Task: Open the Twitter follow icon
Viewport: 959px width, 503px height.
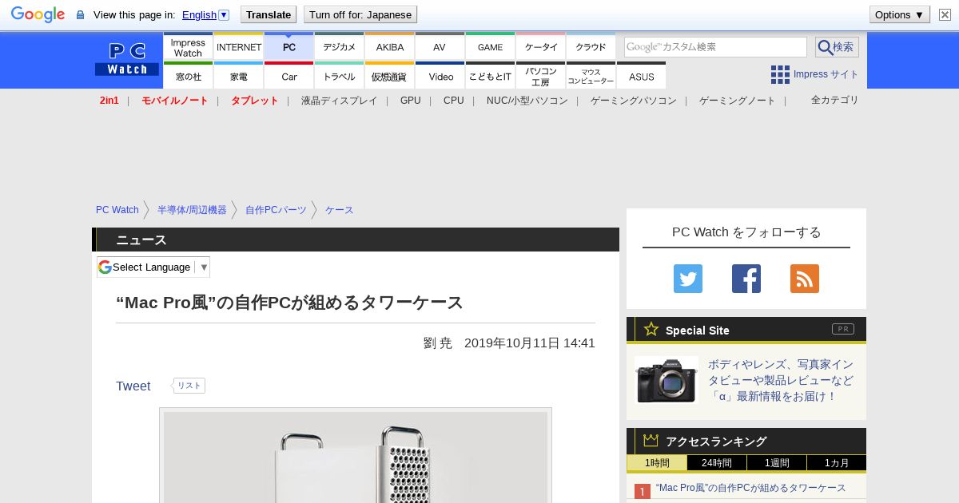Action: point(688,279)
